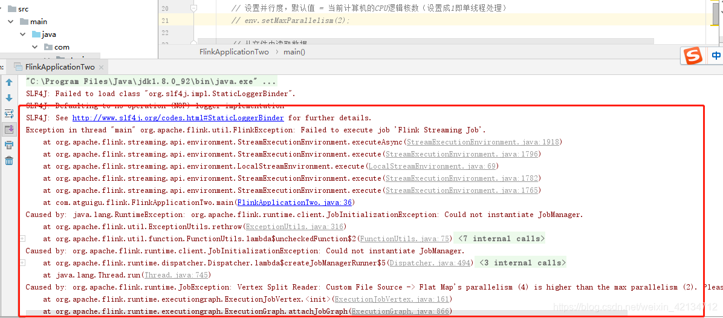This screenshot has height=318, width=723.
Task: Open StreamExecutionEnvironment.java:1765 link
Action: pyautogui.click(x=462, y=190)
